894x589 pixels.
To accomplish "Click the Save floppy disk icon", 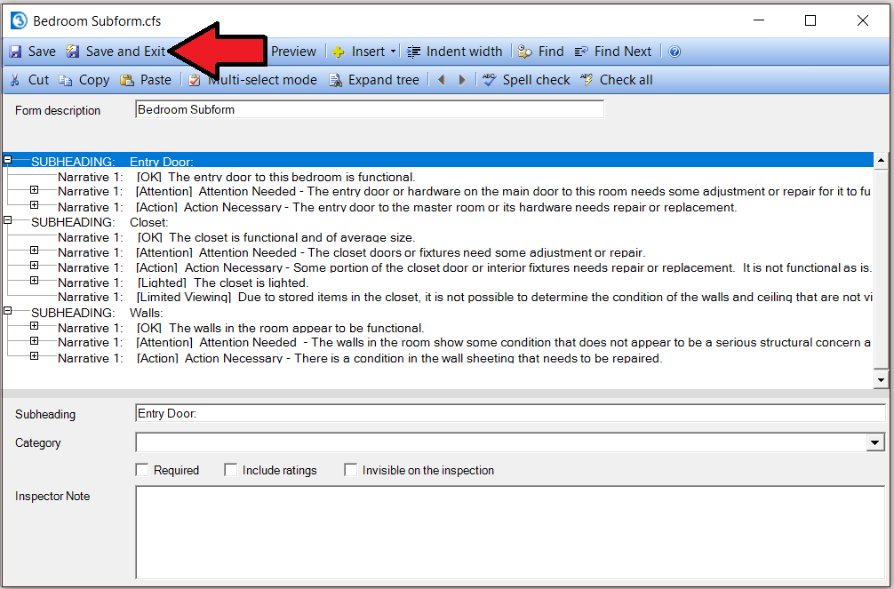I will tap(15, 52).
